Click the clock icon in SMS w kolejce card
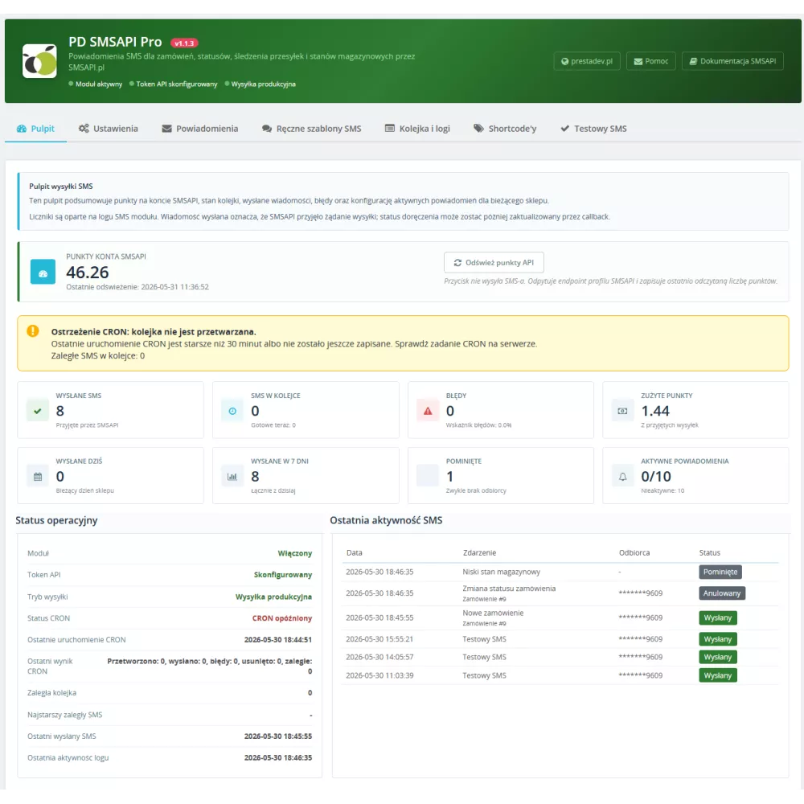Image resolution: width=804 pixels, height=804 pixels. (x=232, y=411)
